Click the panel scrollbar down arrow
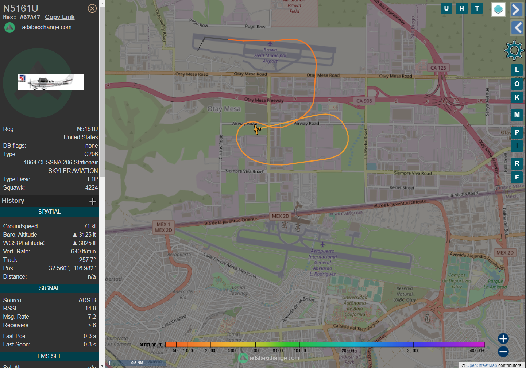This screenshot has height=368, width=526. pos(103,365)
